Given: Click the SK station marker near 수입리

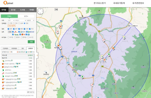Looking at the screenshot, I should [x=104, y=40].
